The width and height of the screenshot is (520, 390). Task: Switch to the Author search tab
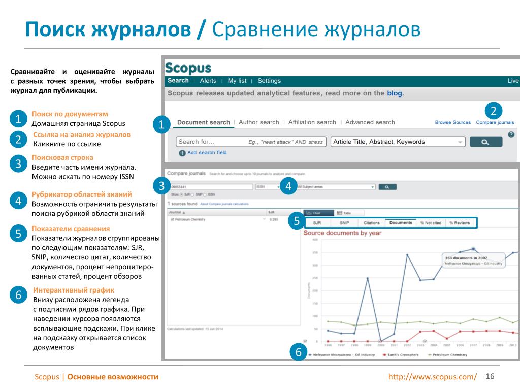(258, 122)
